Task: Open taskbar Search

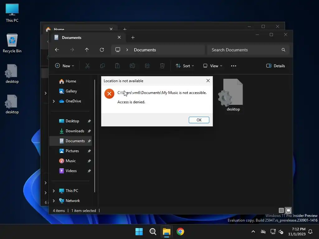Action: coord(153,232)
